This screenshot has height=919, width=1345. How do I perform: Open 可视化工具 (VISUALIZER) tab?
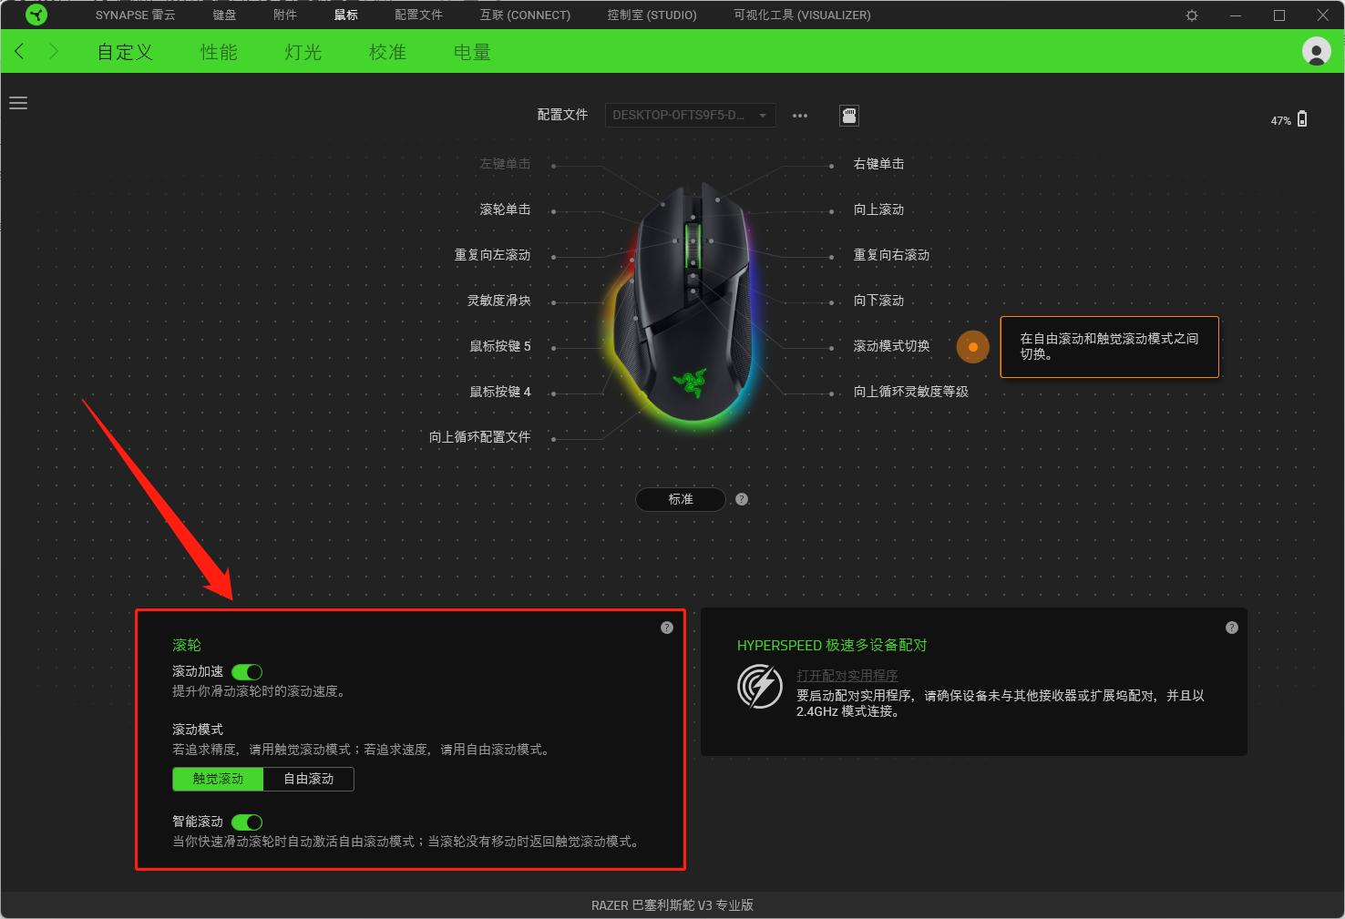click(803, 15)
